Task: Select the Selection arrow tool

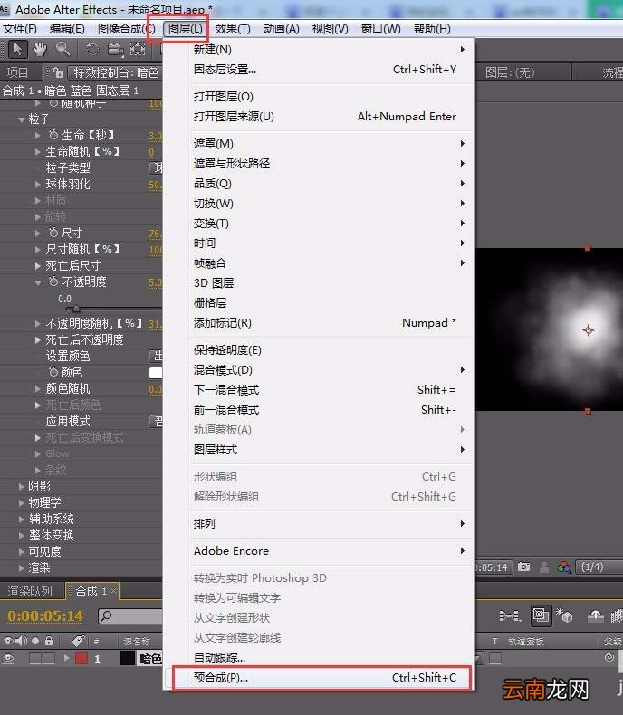Action: click(17, 49)
